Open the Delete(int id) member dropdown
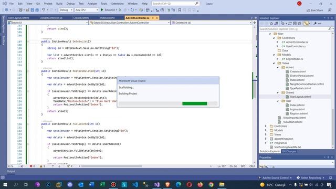 [212, 23]
